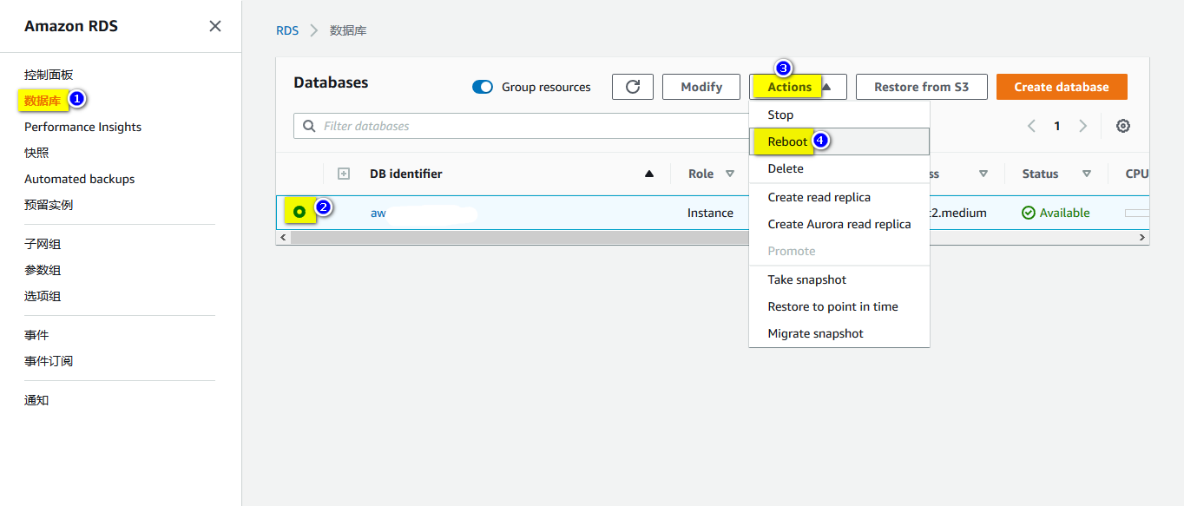Click the Filter databases search field
Viewport: 1184px width, 506px height.
click(521, 126)
